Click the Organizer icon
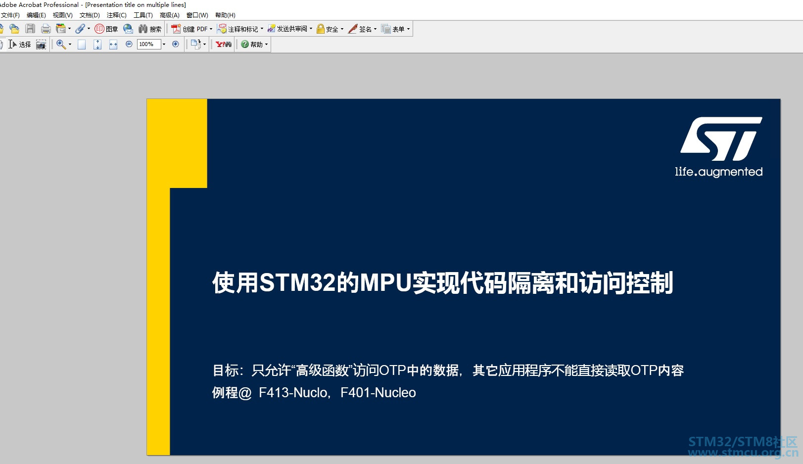This screenshot has width=803, height=464. tap(61, 29)
